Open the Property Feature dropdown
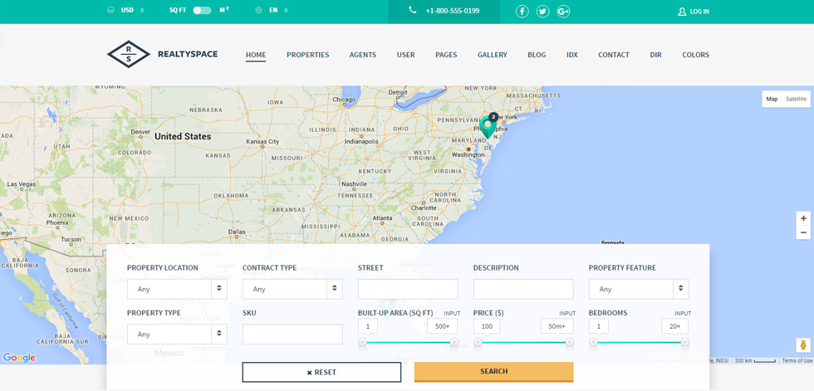Screen dimensions: 814x391 click(x=639, y=289)
